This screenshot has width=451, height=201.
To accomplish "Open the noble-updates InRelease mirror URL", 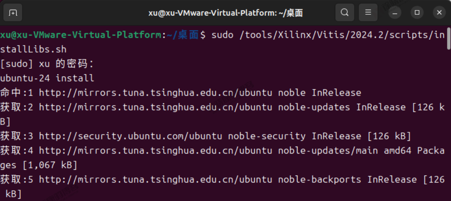I will pyautogui.click(x=155, y=107).
